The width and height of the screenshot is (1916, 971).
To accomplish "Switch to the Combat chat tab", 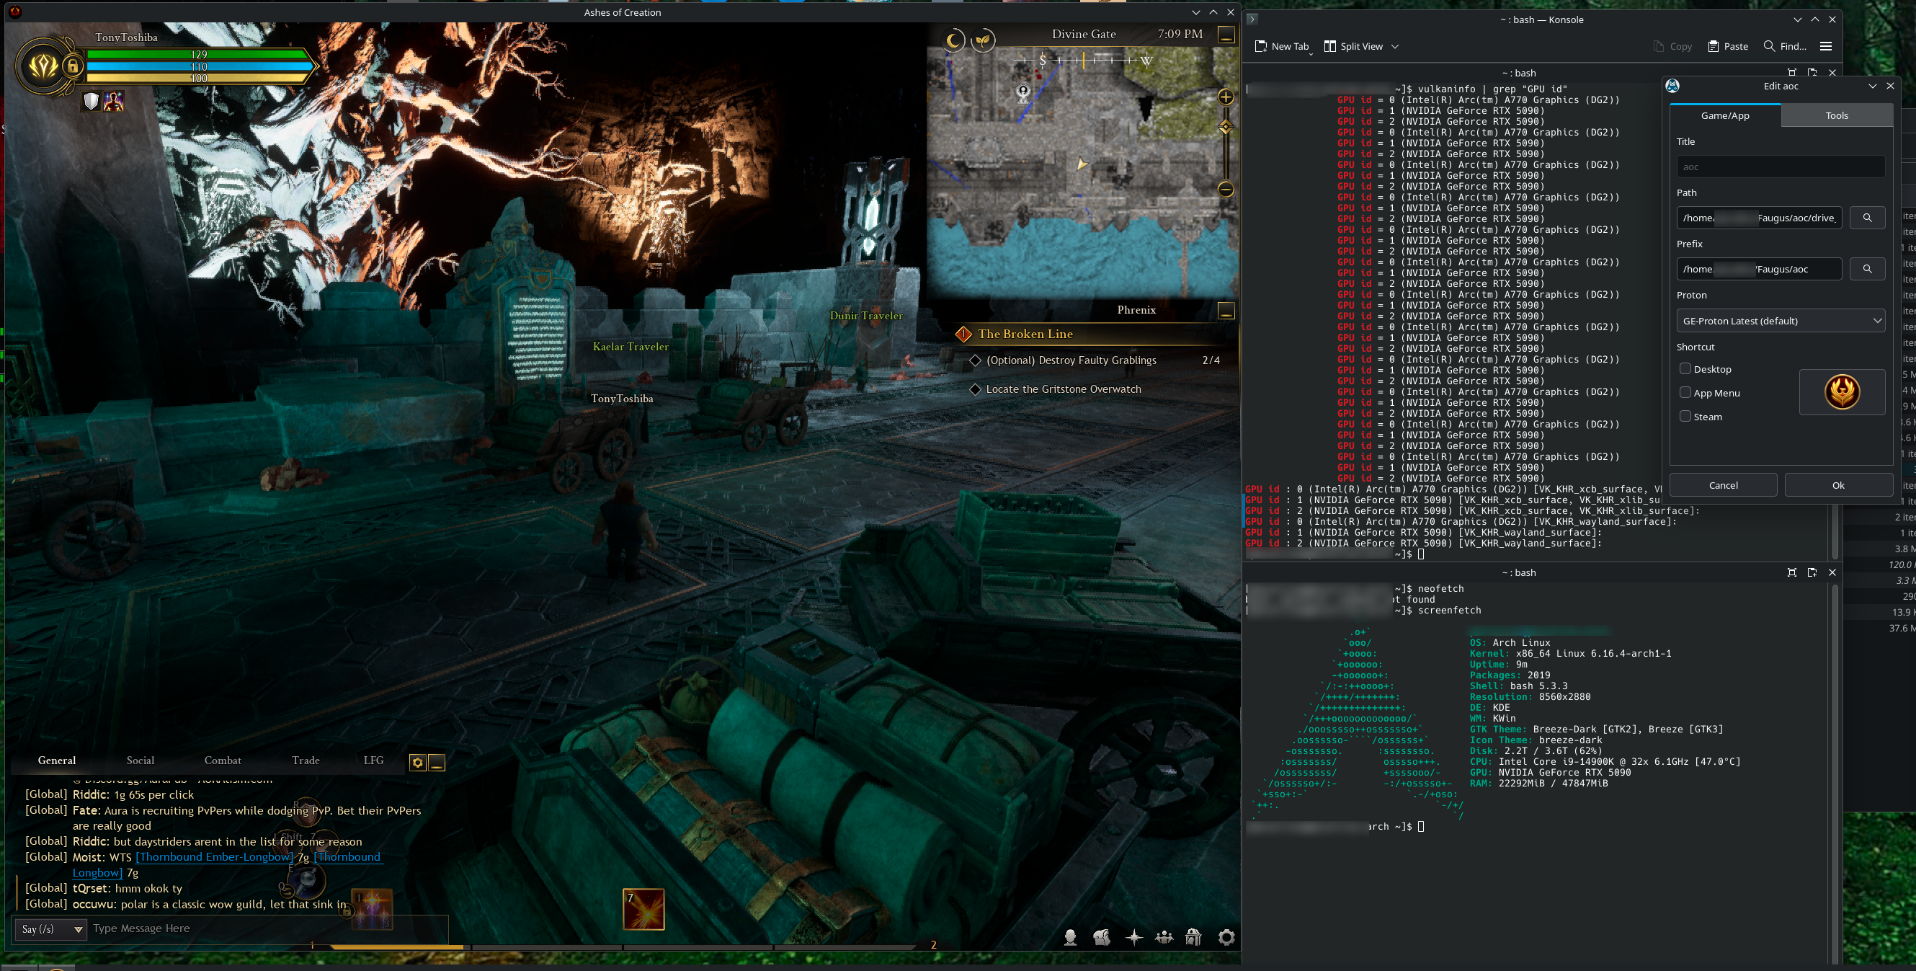I will (223, 761).
